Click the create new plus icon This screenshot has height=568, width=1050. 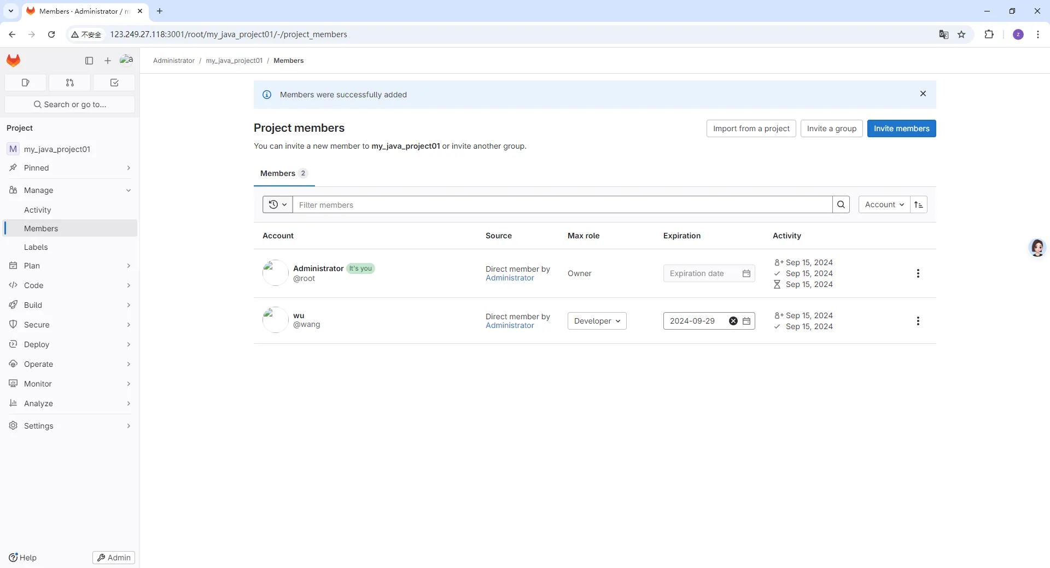(x=108, y=61)
